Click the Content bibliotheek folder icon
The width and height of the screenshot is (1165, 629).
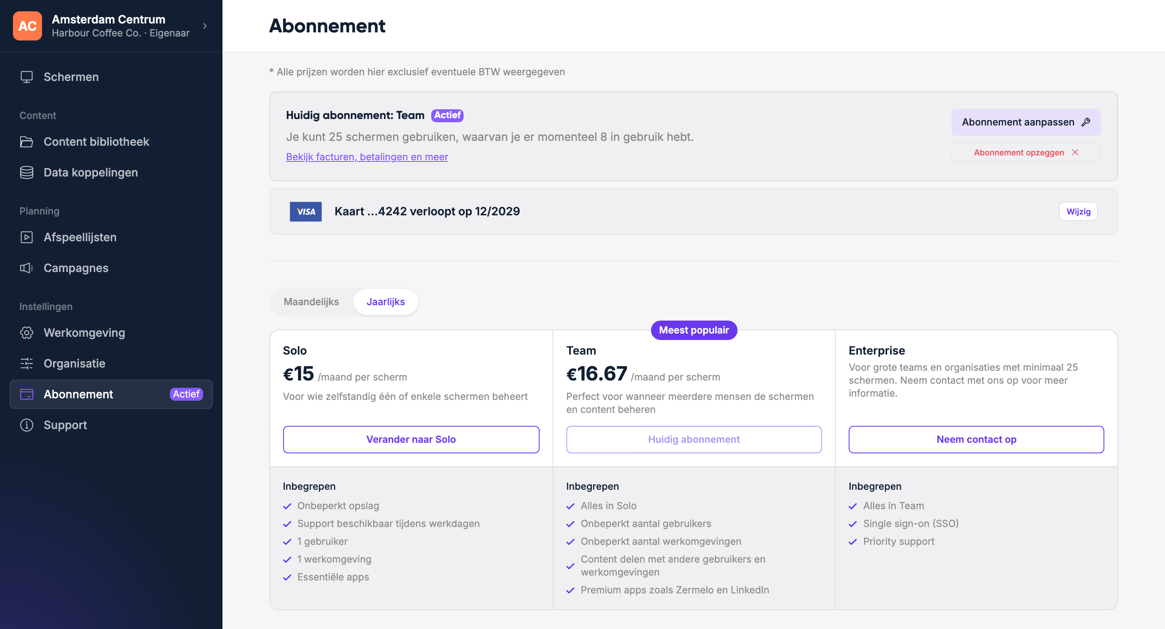coord(27,142)
